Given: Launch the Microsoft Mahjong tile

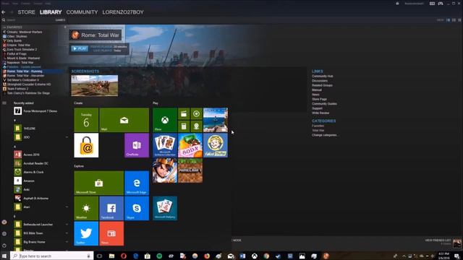Looking at the screenshot, I should pos(165,209).
